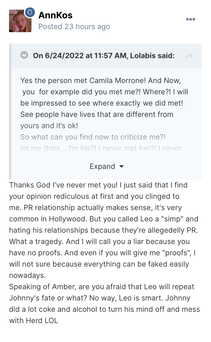Click the reply line starting "Thanks God"
Screen dimensions: 211x342
tap(98, 185)
